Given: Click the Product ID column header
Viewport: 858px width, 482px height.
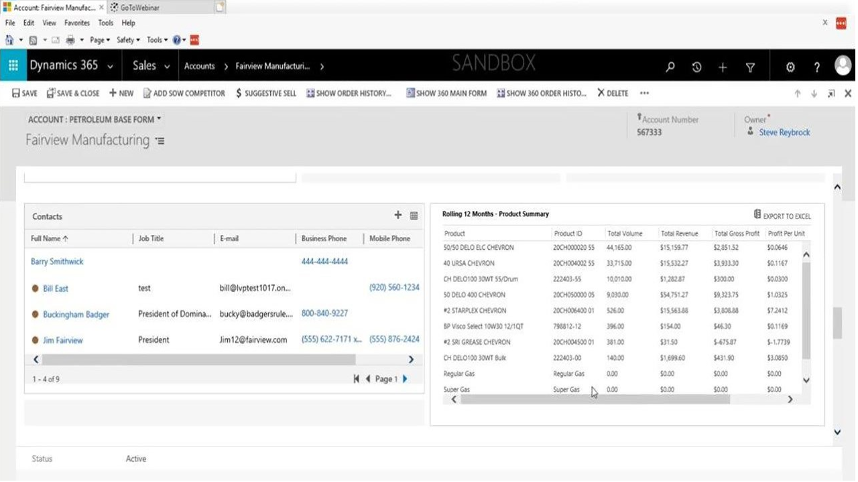Looking at the screenshot, I should (x=568, y=234).
